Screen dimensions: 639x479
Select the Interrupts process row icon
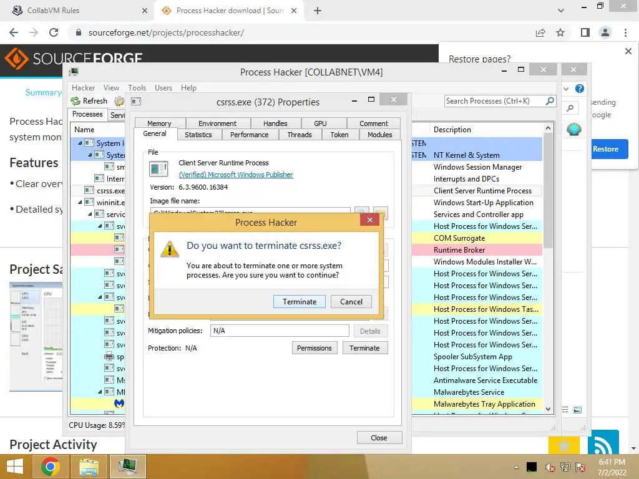99,178
